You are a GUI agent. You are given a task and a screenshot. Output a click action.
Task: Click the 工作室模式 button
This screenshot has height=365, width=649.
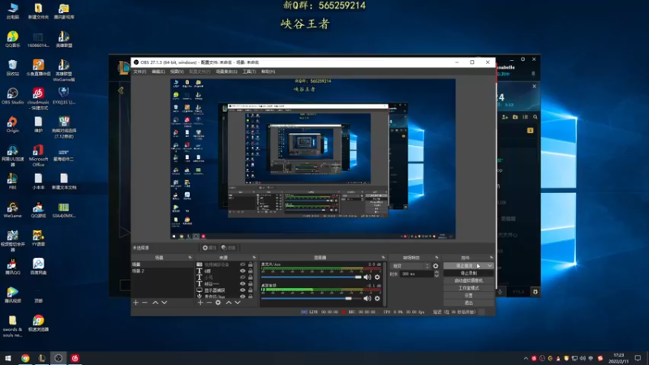pos(469,288)
